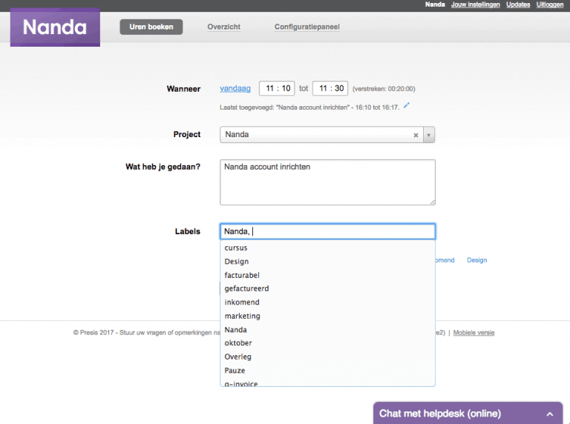
Task: Click the Nanda logo
Action: pos(55,27)
